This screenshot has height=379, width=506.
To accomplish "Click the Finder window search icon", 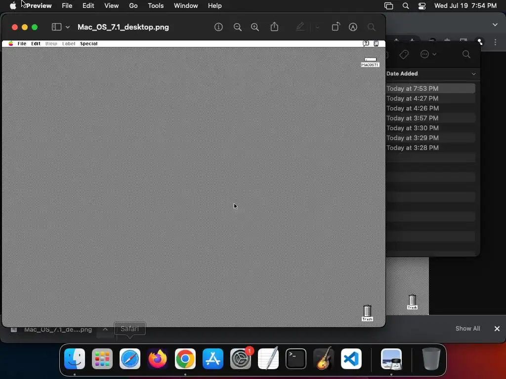I will coord(466,54).
